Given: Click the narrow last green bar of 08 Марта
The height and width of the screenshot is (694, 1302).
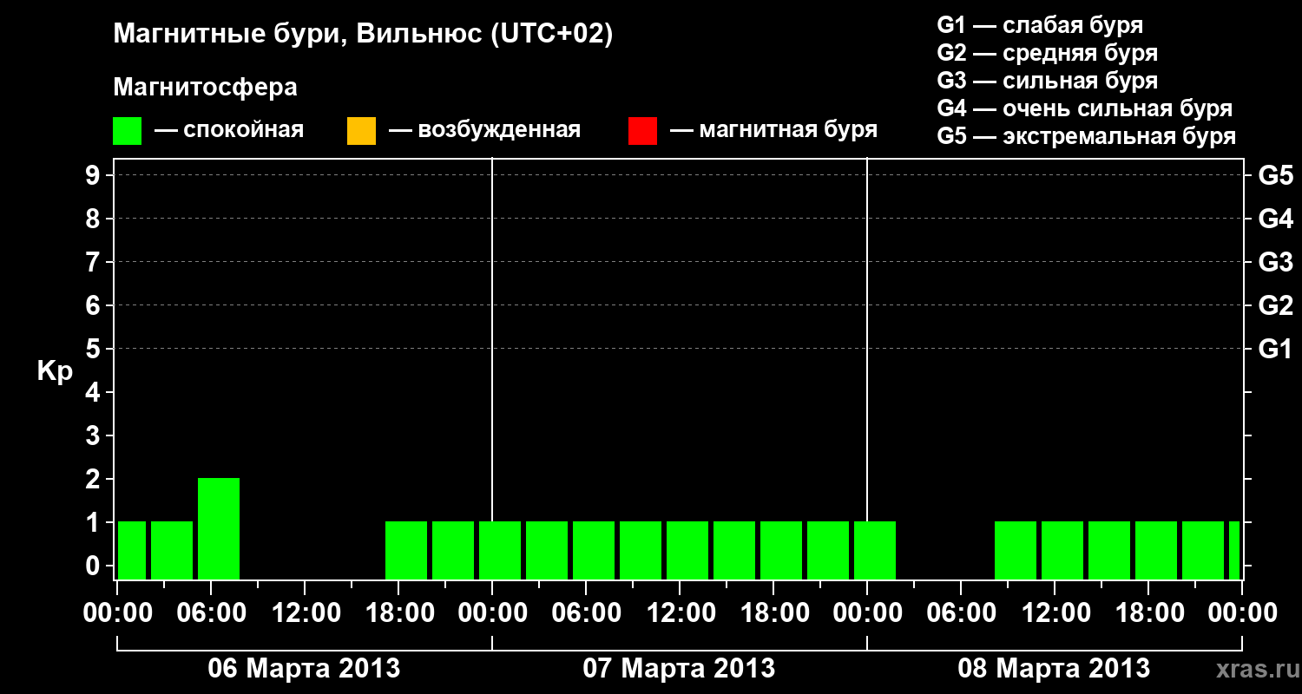Looking at the screenshot, I should click(1234, 550).
